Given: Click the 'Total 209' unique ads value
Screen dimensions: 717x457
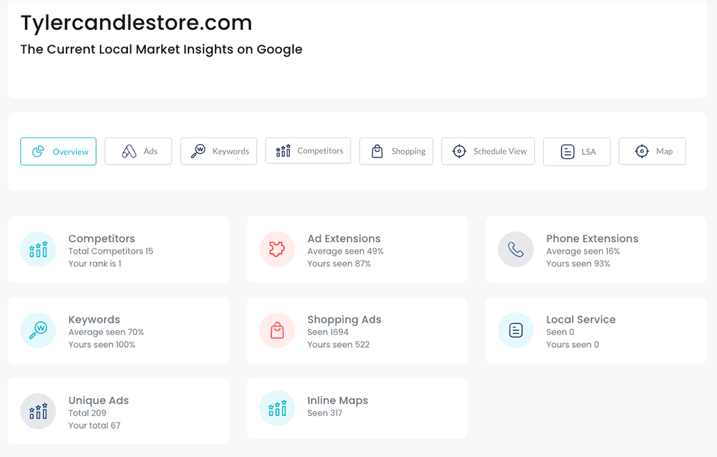Looking at the screenshot, I should tap(87, 413).
